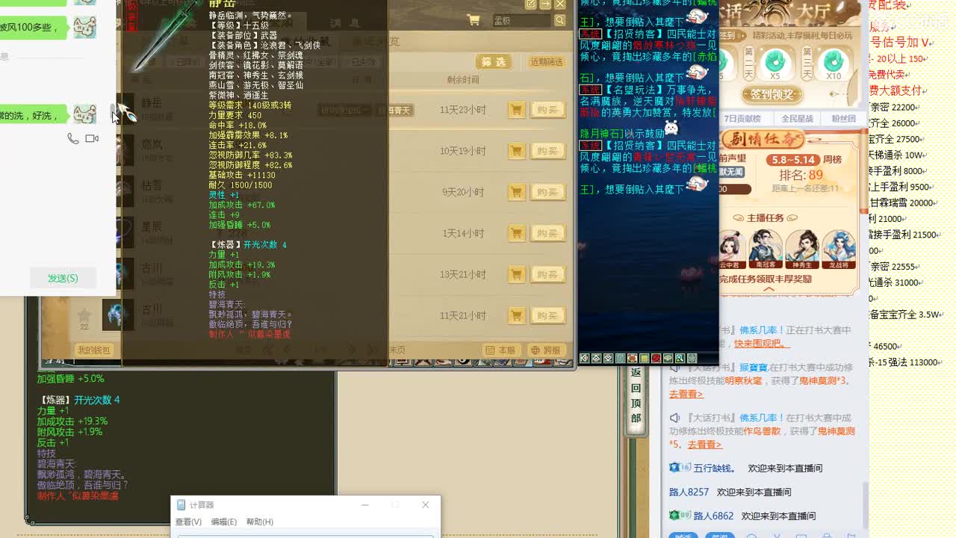Click cart icon in the 1天14小时 row

pyautogui.click(x=516, y=233)
